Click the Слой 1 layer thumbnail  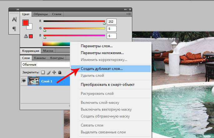click(33, 81)
